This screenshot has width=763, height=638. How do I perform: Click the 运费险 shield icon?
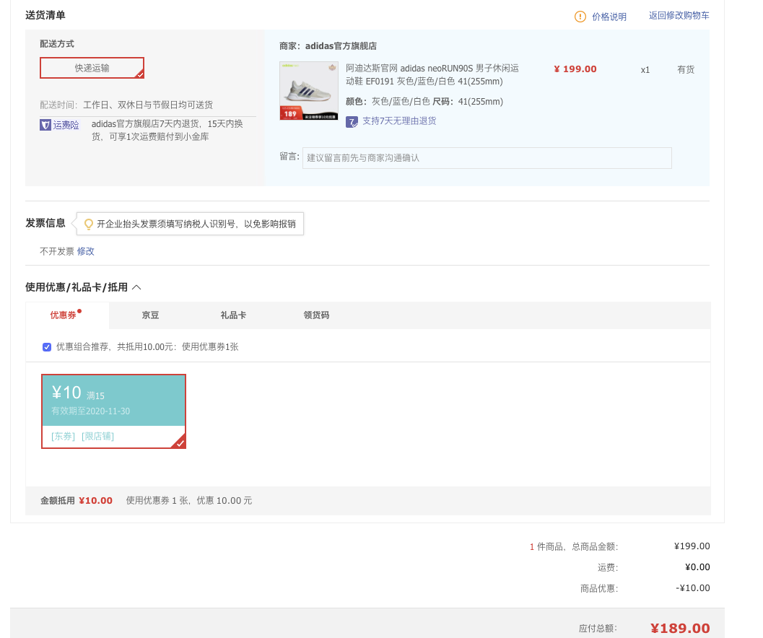point(45,125)
